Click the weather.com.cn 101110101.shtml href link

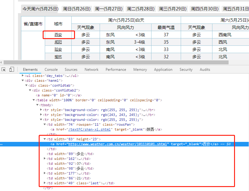click(118, 144)
